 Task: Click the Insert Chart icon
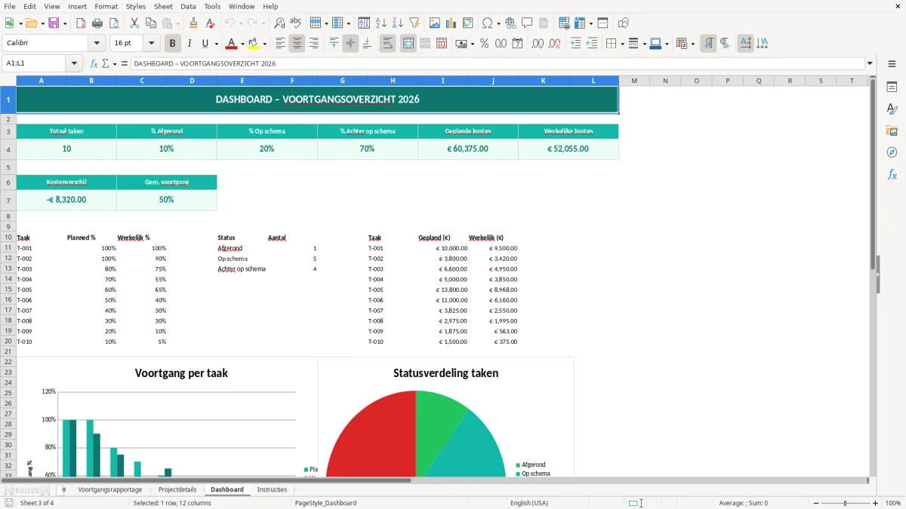pos(451,23)
